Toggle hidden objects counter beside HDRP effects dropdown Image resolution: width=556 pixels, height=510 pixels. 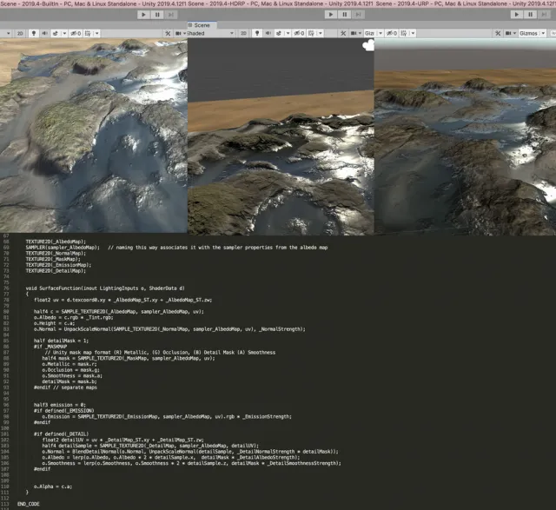(x=299, y=33)
